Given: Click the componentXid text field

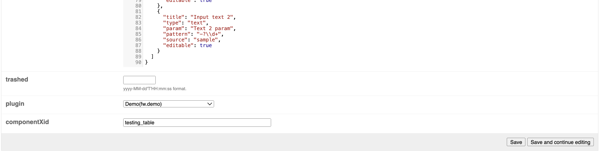Looking at the screenshot, I should [197, 122].
